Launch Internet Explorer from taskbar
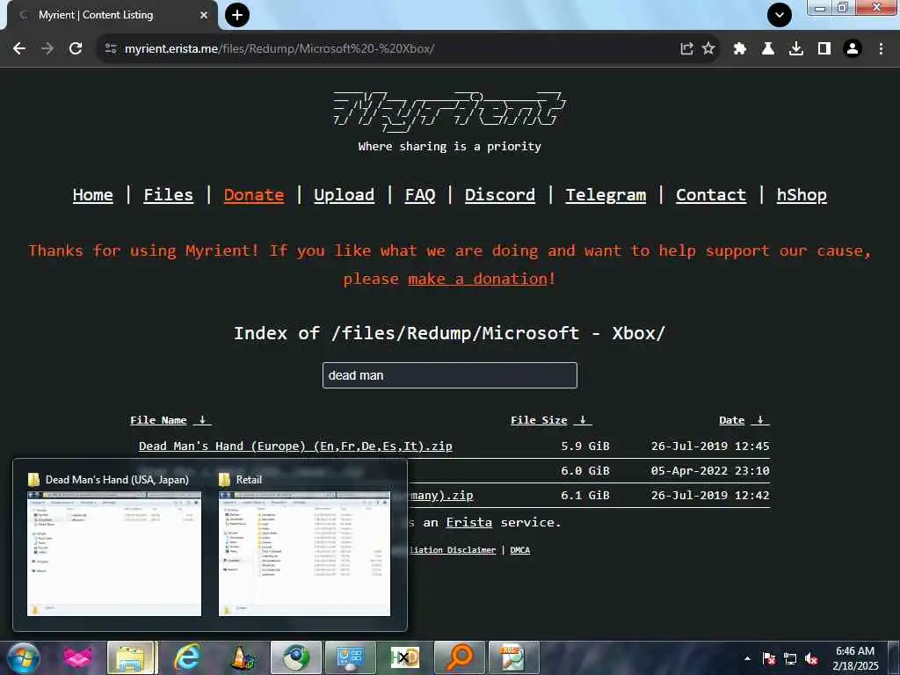This screenshot has height=675, width=900. (186, 657)
